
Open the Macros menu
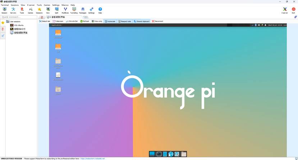[x=65, y=5]
